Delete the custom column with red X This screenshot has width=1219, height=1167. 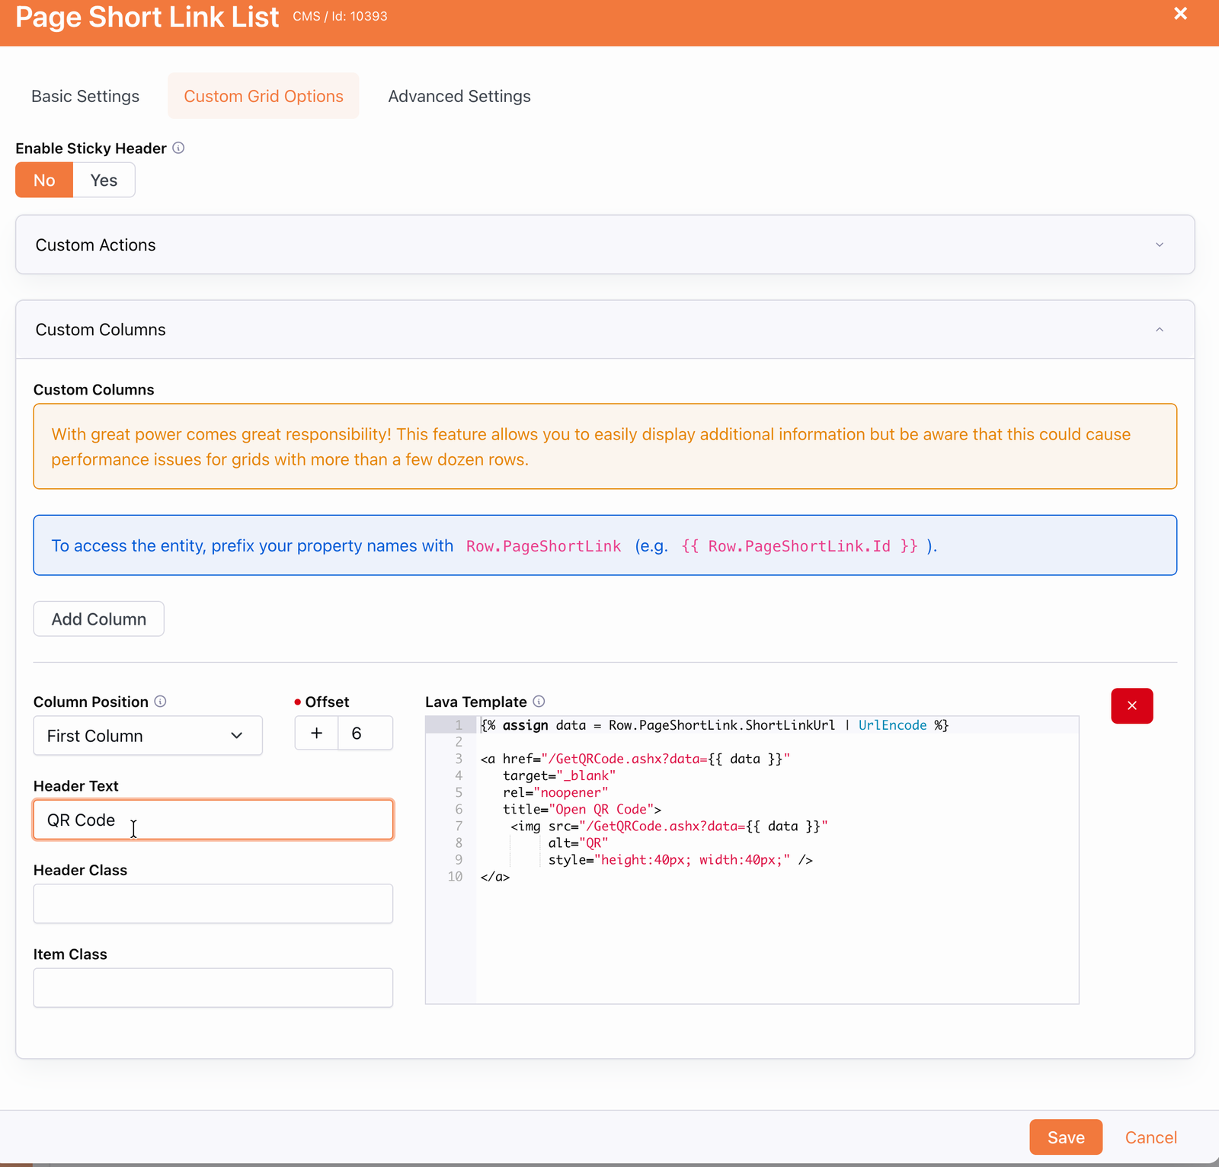point(1131,706)
